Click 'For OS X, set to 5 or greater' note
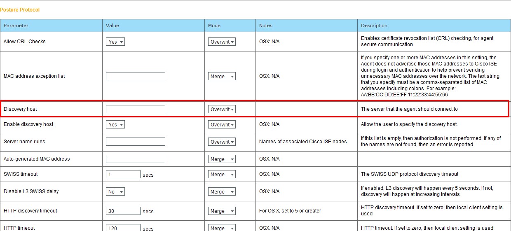This screenshot has width=511, height=231. [290, 211]
